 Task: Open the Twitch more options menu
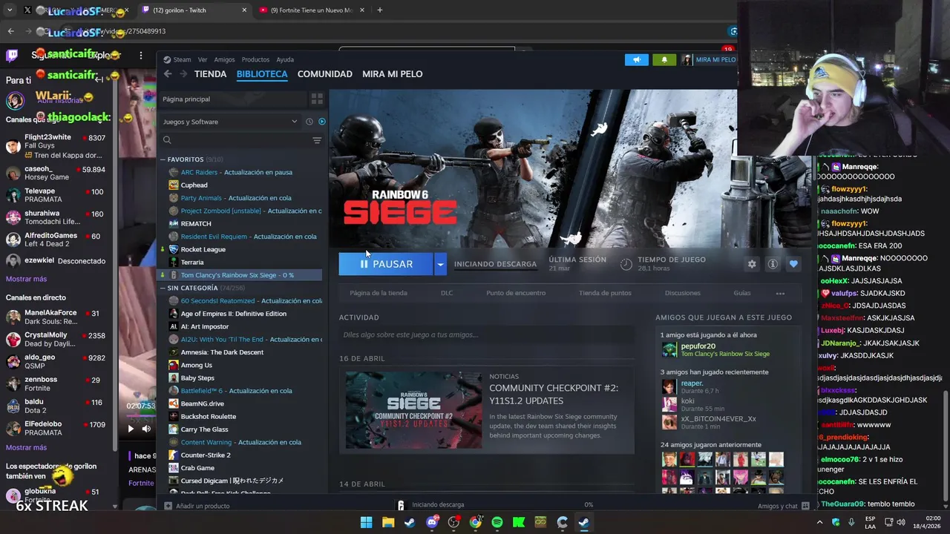point(141,55)
